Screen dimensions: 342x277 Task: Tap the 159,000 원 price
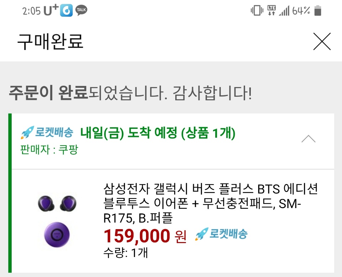click(x=145, y=236)
